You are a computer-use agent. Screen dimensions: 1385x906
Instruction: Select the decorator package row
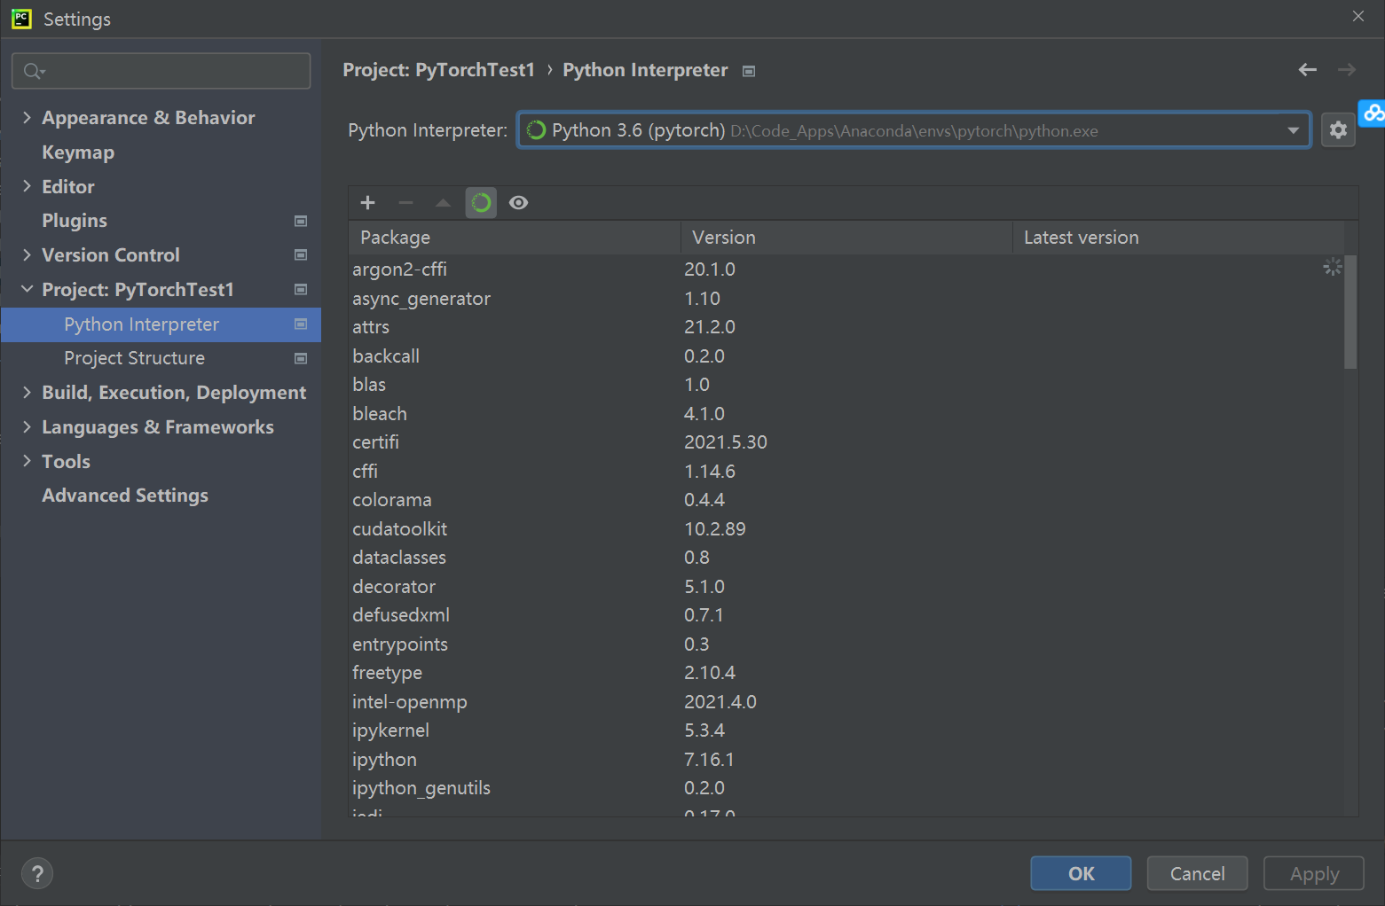[846, 587]
